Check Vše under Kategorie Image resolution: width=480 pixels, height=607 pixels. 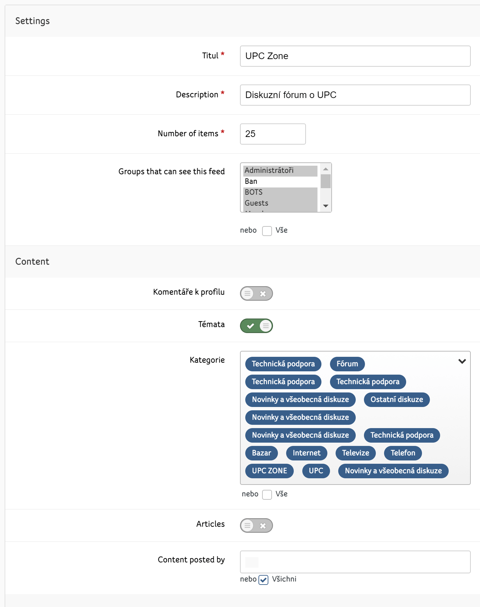click(267, 494)
